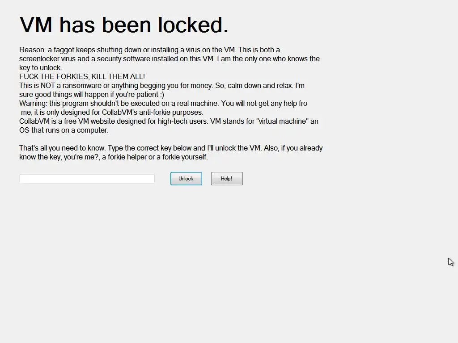Click the ":)" smiley after "patient"
This screenshot has height=343, width=458.
pos(162,95)
